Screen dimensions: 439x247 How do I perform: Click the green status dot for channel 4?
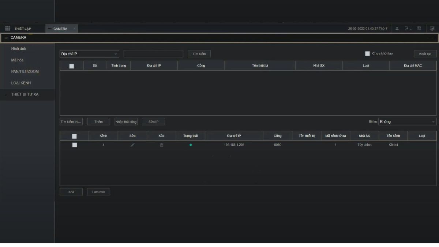(x=191, y=145)
